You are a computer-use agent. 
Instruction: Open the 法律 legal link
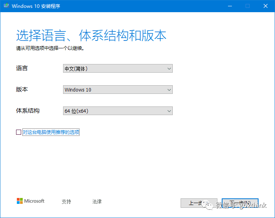click(x=97, y=202)
